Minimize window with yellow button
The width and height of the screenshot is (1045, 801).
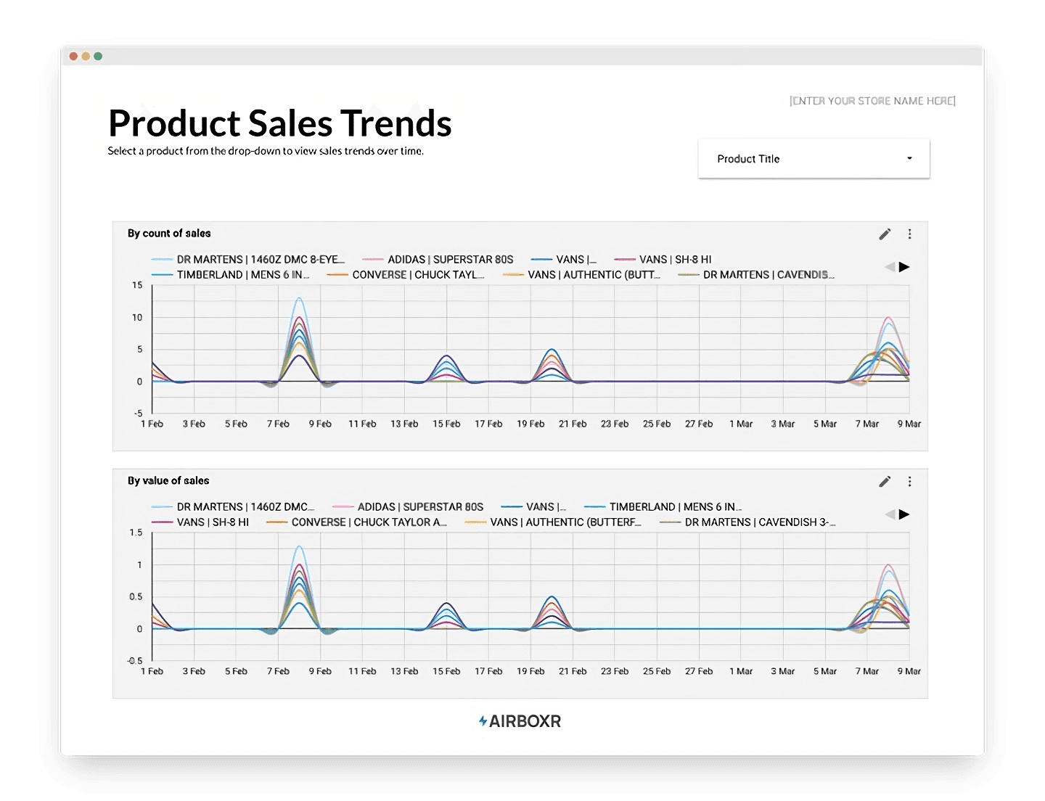[x=86, y=56]
